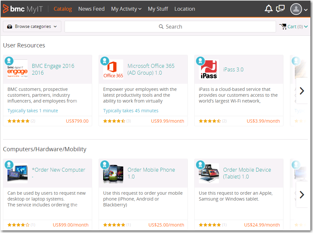Go to the My Stuff tab
This screenshot has width=313, height=233.
158,9
